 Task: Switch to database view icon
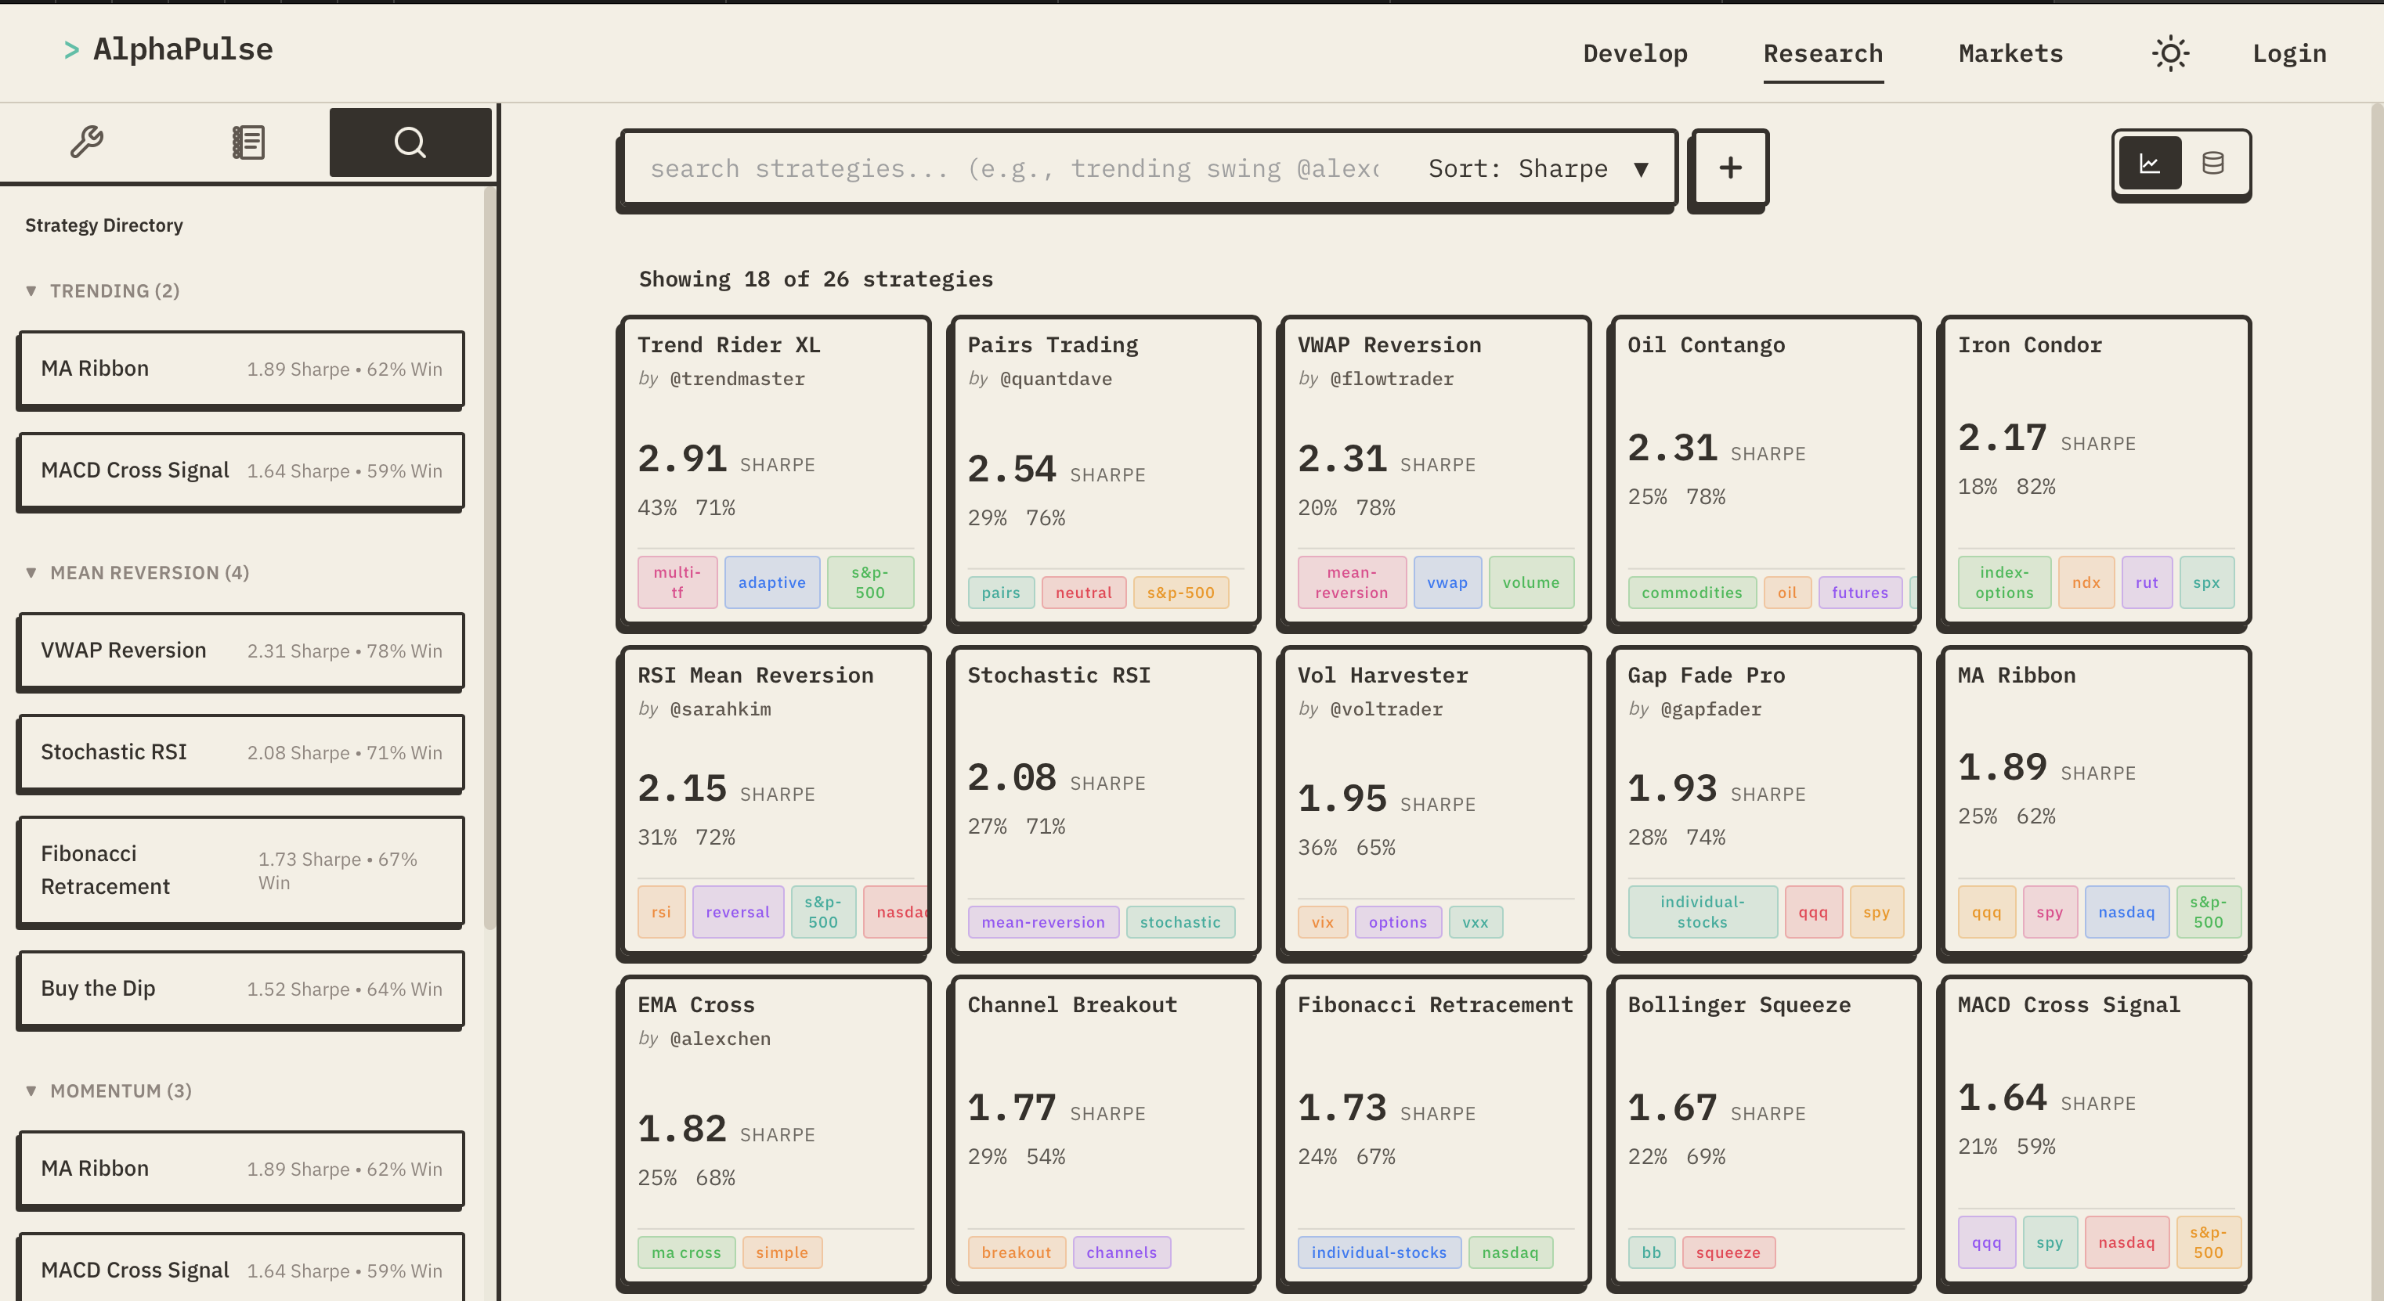click(2212, 164)
